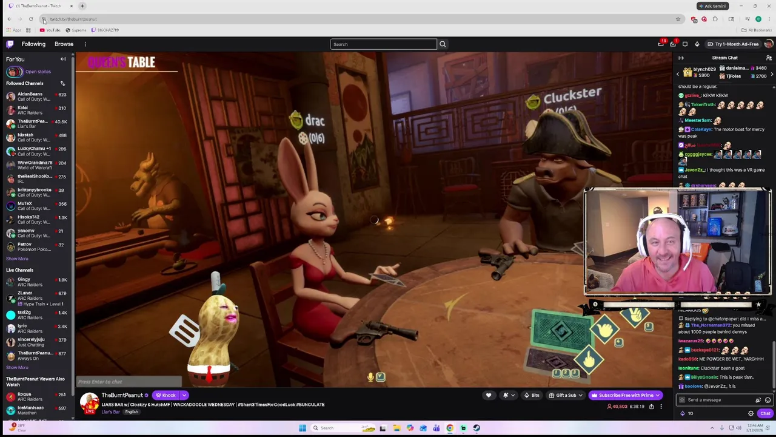The width and height of the screenshot is (776, 437).
Task: Open LuckyChamu channel in the sidebar
Action: pyautogui.click(x=36, y=151)
